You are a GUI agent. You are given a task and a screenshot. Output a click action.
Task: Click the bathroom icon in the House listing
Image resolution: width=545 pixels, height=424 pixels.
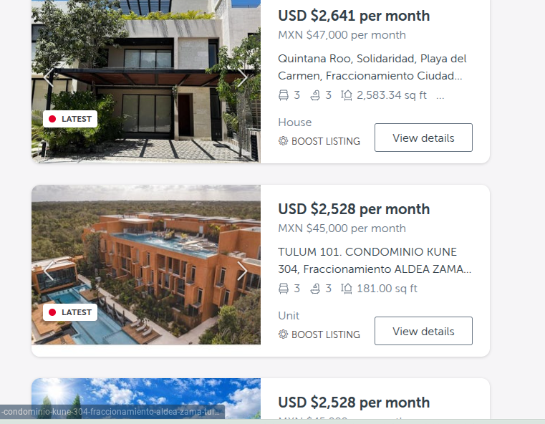315,95
